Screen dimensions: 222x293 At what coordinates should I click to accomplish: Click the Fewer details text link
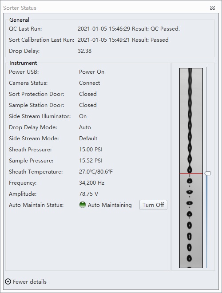coord(29,281)
